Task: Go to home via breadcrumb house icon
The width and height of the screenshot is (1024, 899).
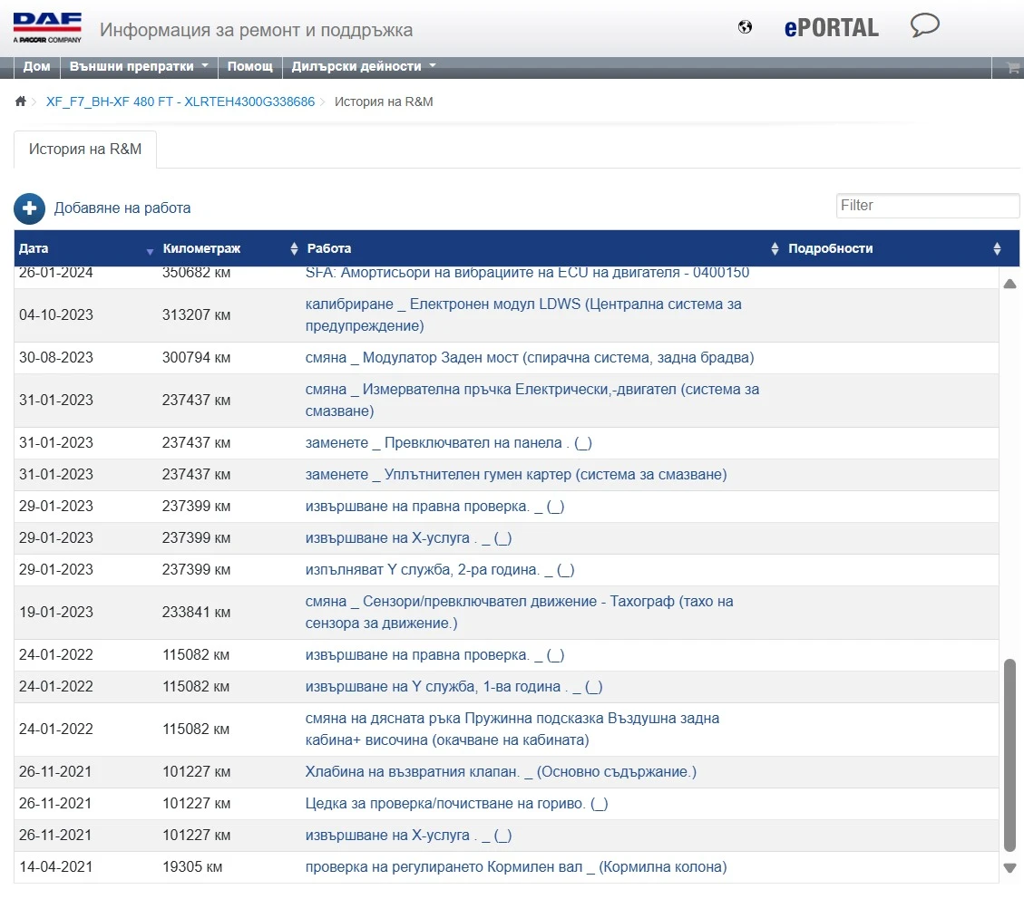Action: point(21,101)
